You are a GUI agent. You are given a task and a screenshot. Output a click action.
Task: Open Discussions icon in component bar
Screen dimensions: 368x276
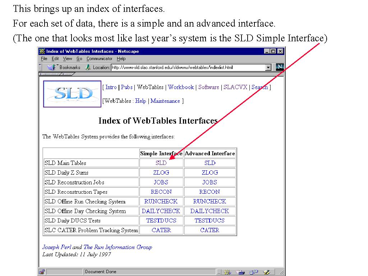(253, 272)
